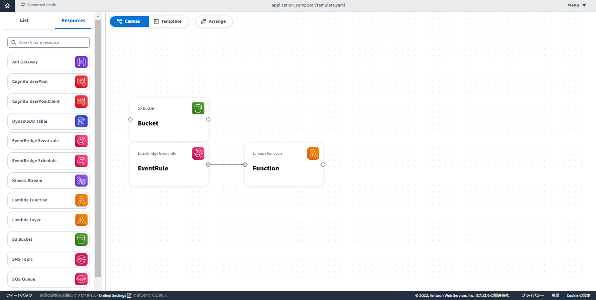The height and width of the screenshot is (300, 596).
Task: Click the SQS Queue label
Action: click(x=24, y=279)
